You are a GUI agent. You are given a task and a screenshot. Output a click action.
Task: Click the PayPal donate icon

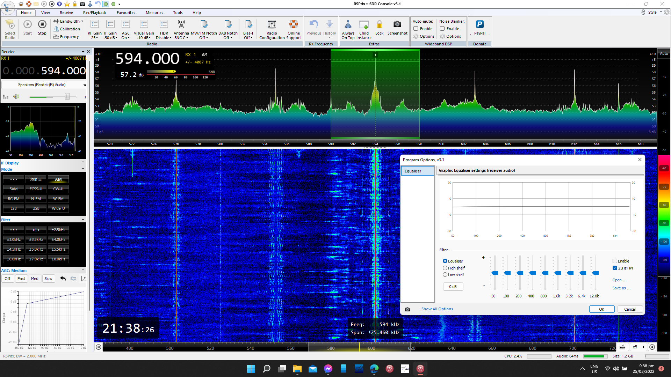pos(479,24)
